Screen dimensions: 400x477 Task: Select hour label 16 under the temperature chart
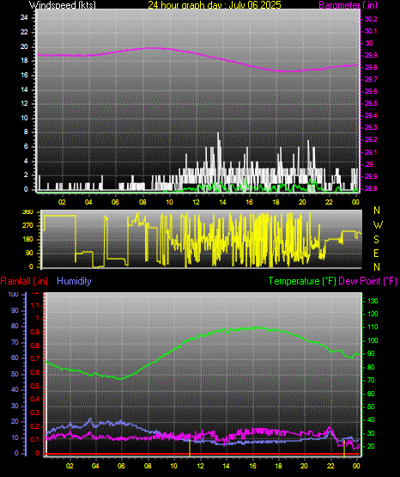[x=252, y=467]
